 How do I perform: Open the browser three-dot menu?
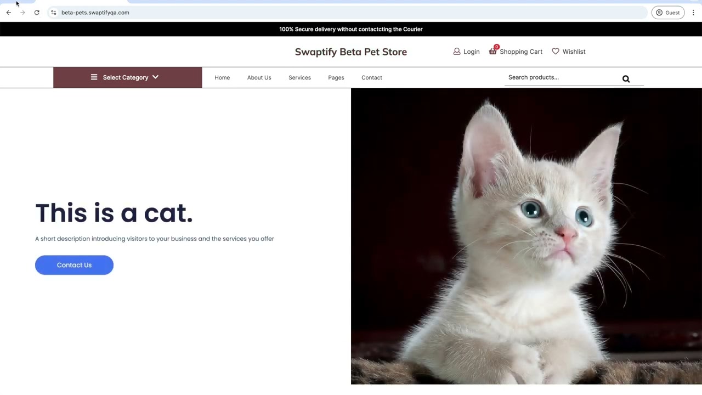click(693, 13)
